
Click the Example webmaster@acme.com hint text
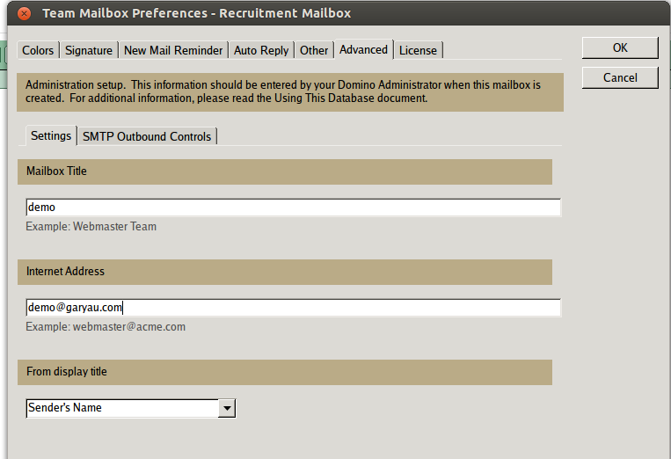[x=106, y=327]
